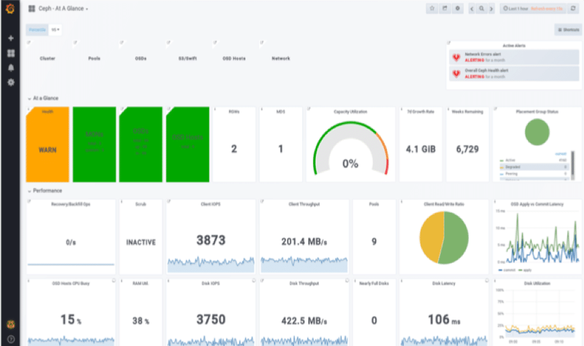
Task: Click the green MONs status panel
Action: coord(94,145)
